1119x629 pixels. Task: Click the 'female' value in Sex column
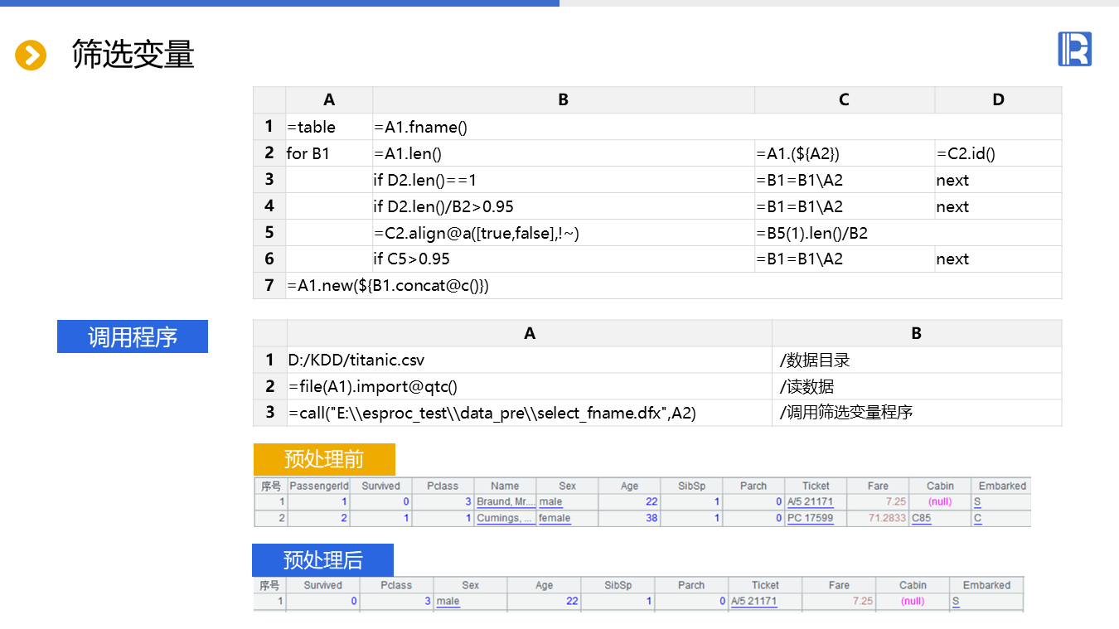555,518
